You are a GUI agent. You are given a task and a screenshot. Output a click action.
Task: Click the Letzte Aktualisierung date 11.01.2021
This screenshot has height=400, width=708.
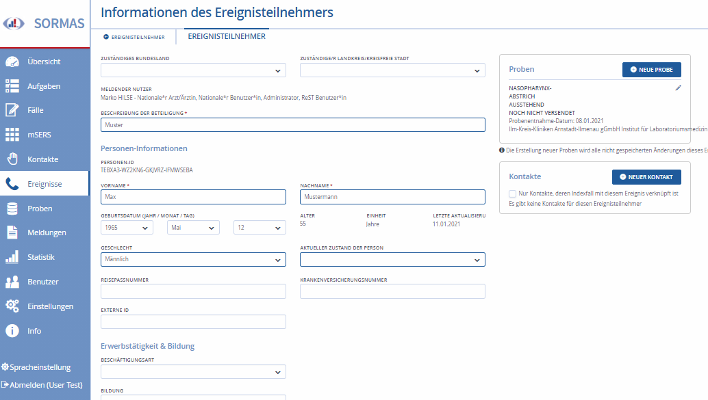[446, 224]
